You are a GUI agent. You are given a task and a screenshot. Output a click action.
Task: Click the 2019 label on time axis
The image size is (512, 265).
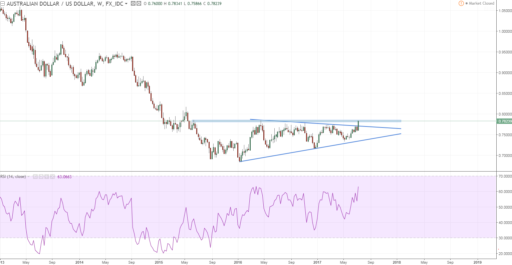[478, 262]
